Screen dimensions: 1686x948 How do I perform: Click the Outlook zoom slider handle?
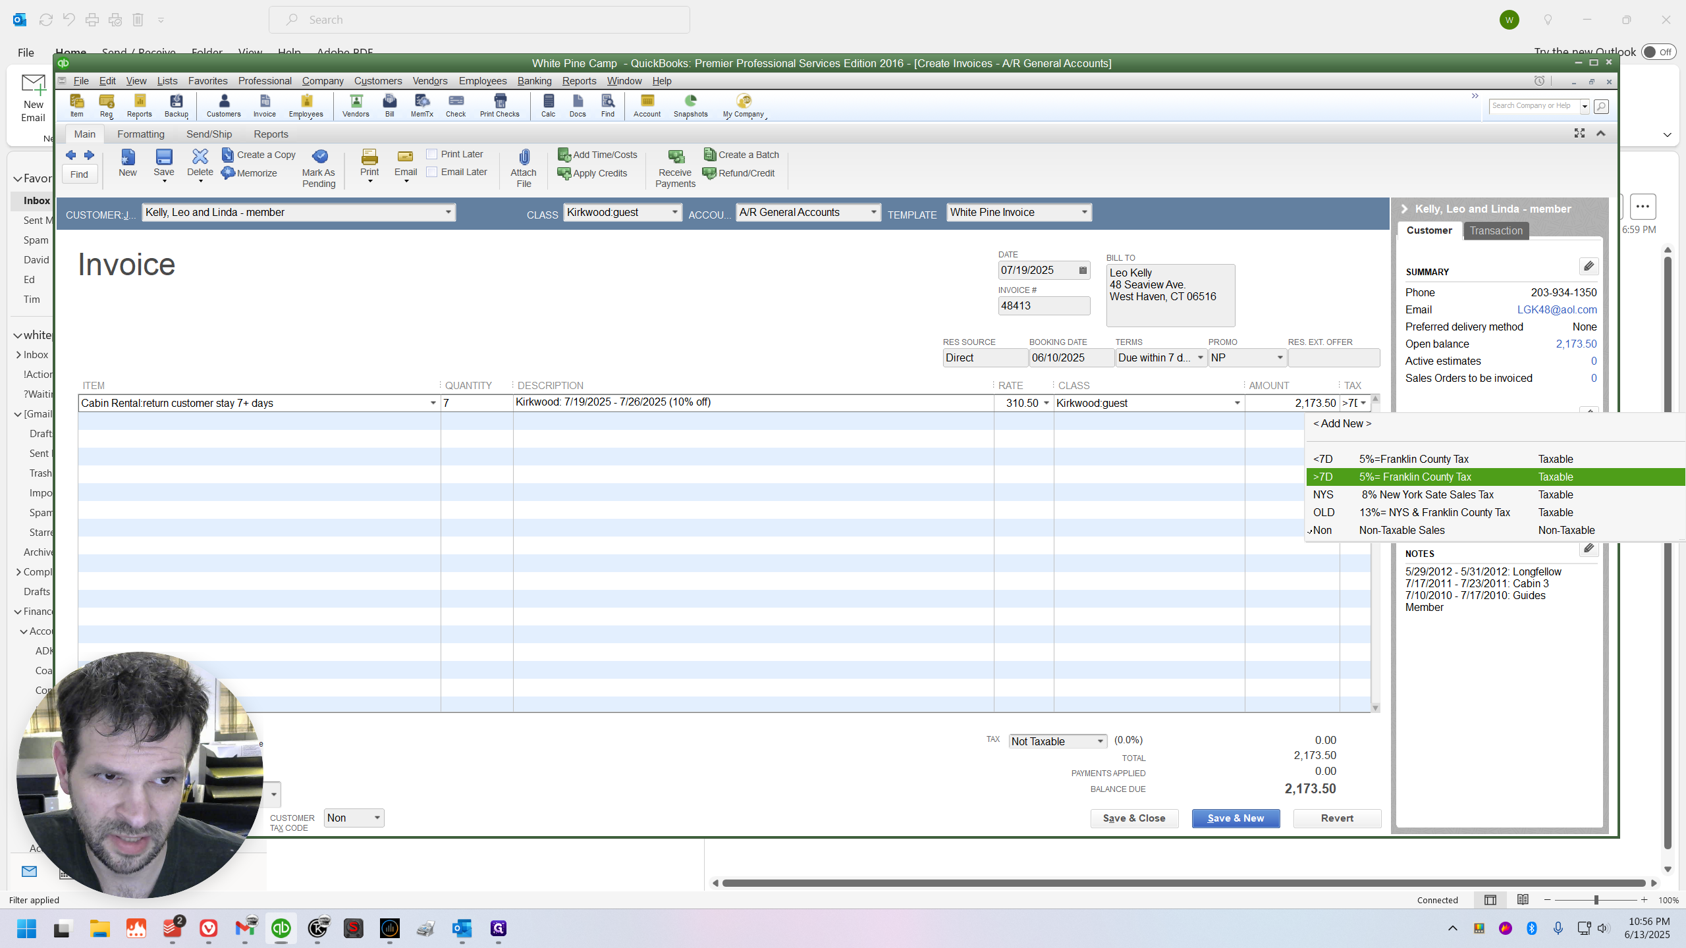tap(1596, 900)
